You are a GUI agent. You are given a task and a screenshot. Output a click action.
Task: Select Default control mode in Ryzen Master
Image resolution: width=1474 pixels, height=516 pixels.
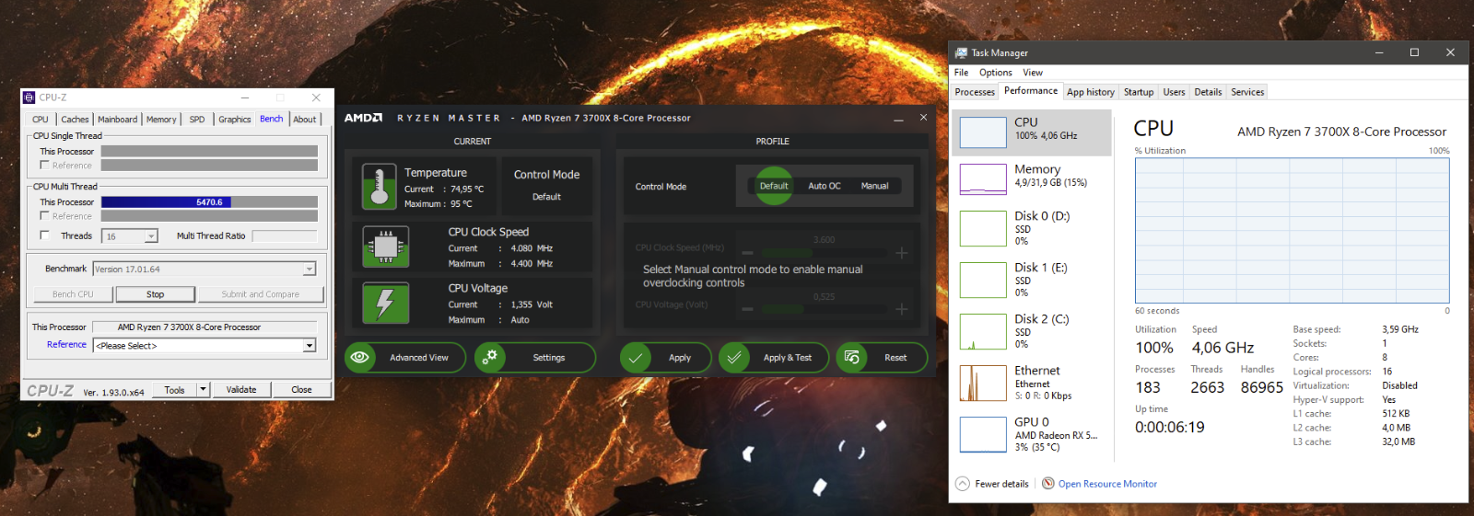(774, 186)
